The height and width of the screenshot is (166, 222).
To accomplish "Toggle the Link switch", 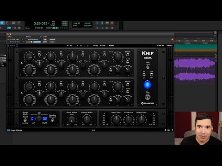I will [x=151, y=75].
